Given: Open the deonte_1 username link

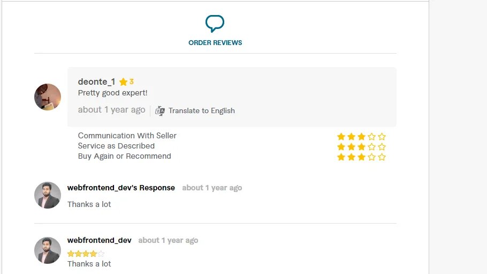Looking at the screenshot, I should [96, 82].
